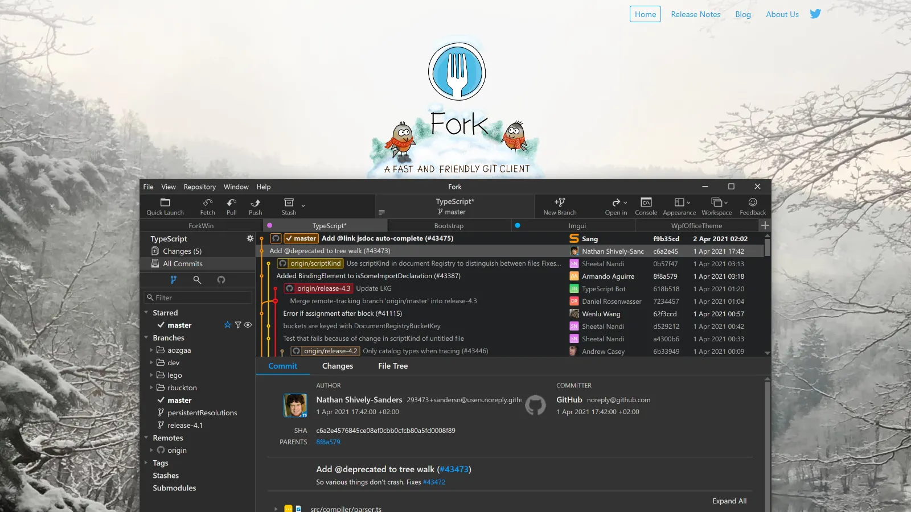
Task: Select the commit search icon in the sidebar
Action: click(x=197, y=280)
